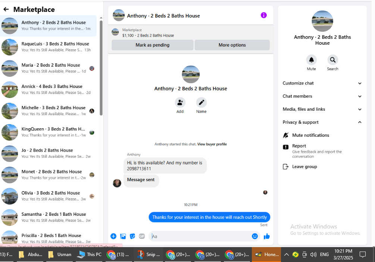This screenshot has width=375, height=262.
Task: Open Monet 2 Beds 2 Baths conversation
Action: point(48,174)
